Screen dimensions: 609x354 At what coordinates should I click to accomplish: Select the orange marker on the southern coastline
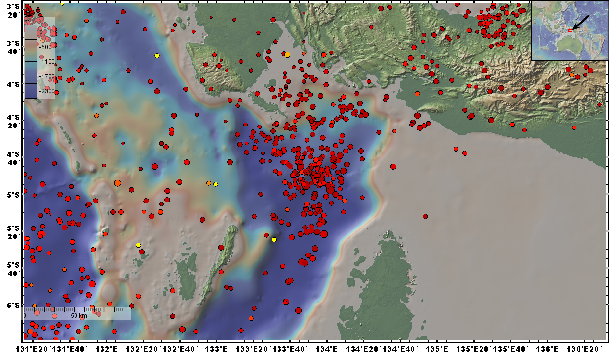click(x=417, y=94)
